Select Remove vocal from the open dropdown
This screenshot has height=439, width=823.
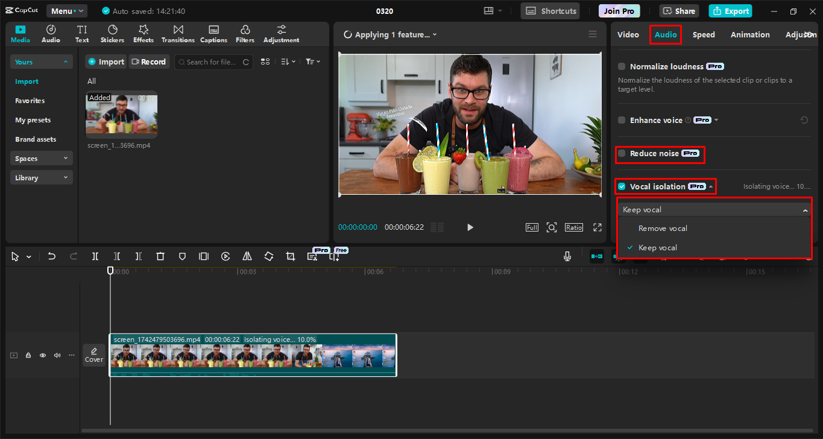(662, 228)
